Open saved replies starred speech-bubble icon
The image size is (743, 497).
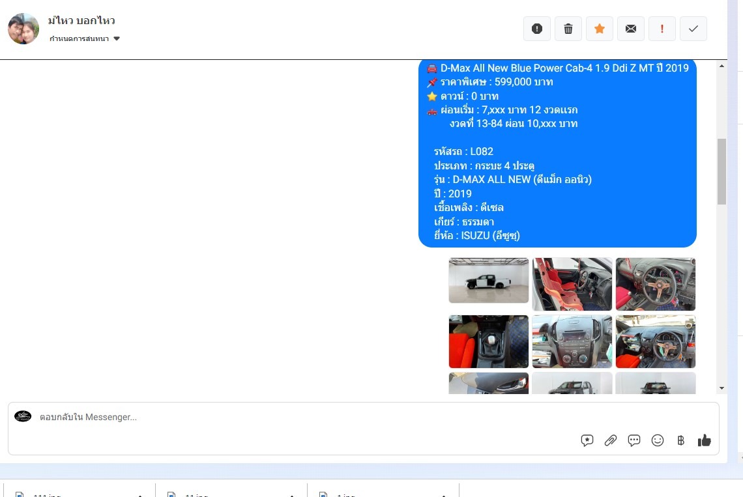(587, 440)
